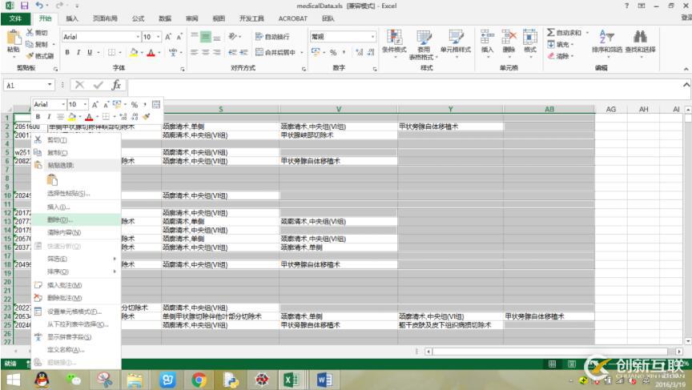Click the Clear eraser icon in the editing group
Image resolution: width=692 pixels, height=390 pixels.
tap(551, 56)
